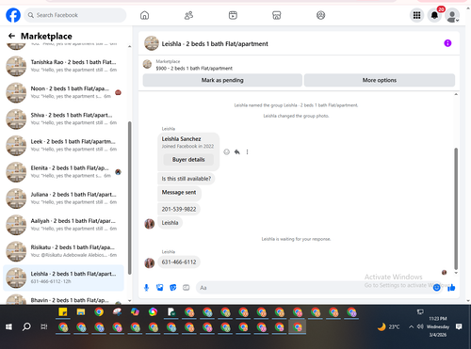Open the Elenita apartment conversation

tap(63, 172)
